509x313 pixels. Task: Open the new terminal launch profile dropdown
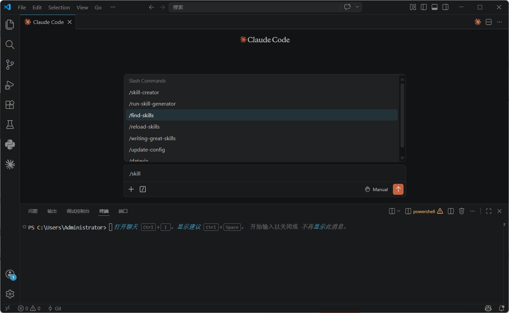point(399,211)
